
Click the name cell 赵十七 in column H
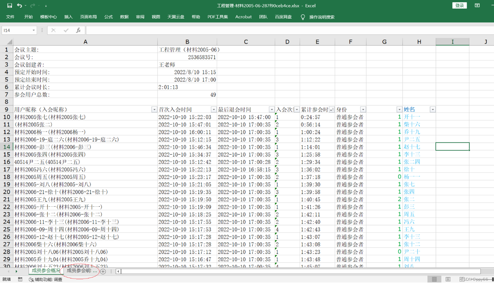(x=419, y=147)
